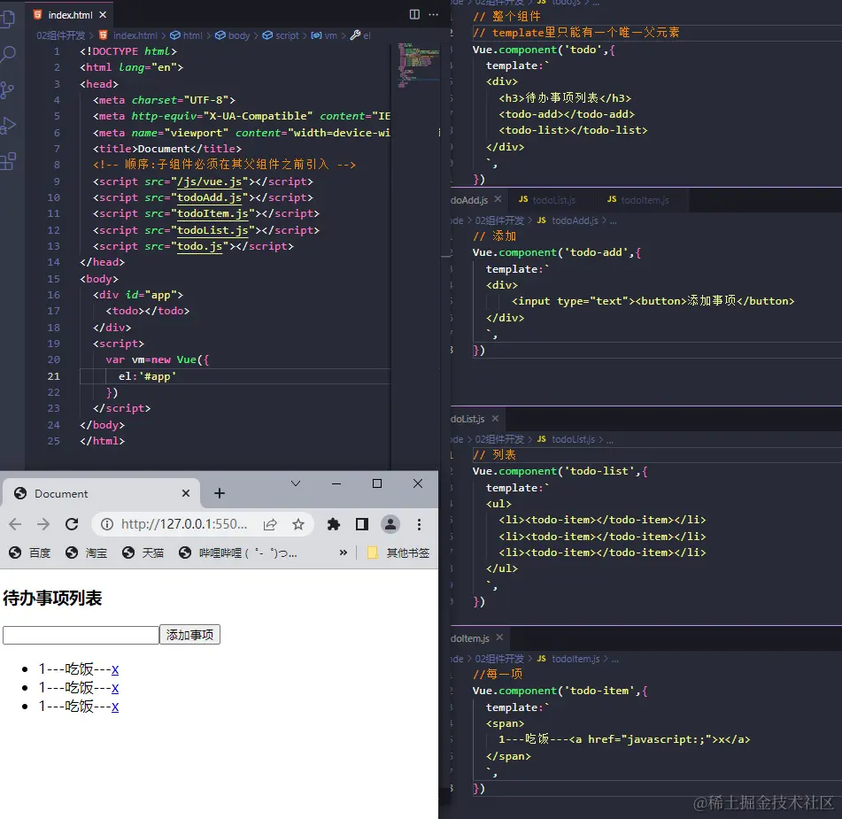This screenshot has width=842, height=819.
Task: Click line number 16 in the gutter
Action: coord(54,295)
